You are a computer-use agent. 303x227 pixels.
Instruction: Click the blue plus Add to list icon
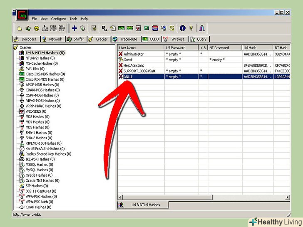[75, 28]
